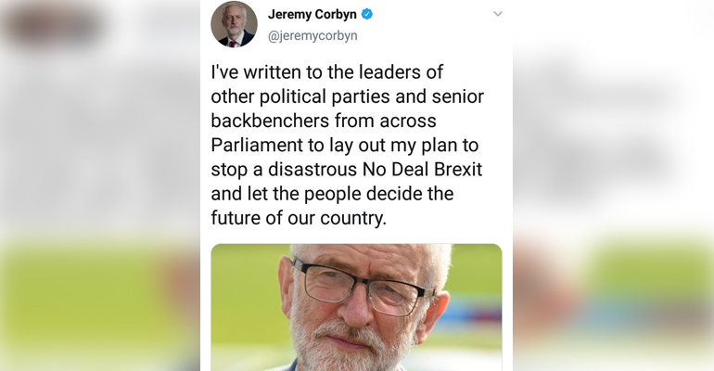The height and width of the screenshot is (371, 714).
Task: Click the word "backbenchers" in the tweet
Action: click(271, 121)
